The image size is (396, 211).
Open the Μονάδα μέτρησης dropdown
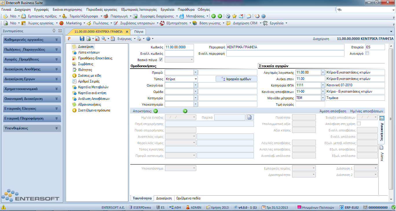323,98
